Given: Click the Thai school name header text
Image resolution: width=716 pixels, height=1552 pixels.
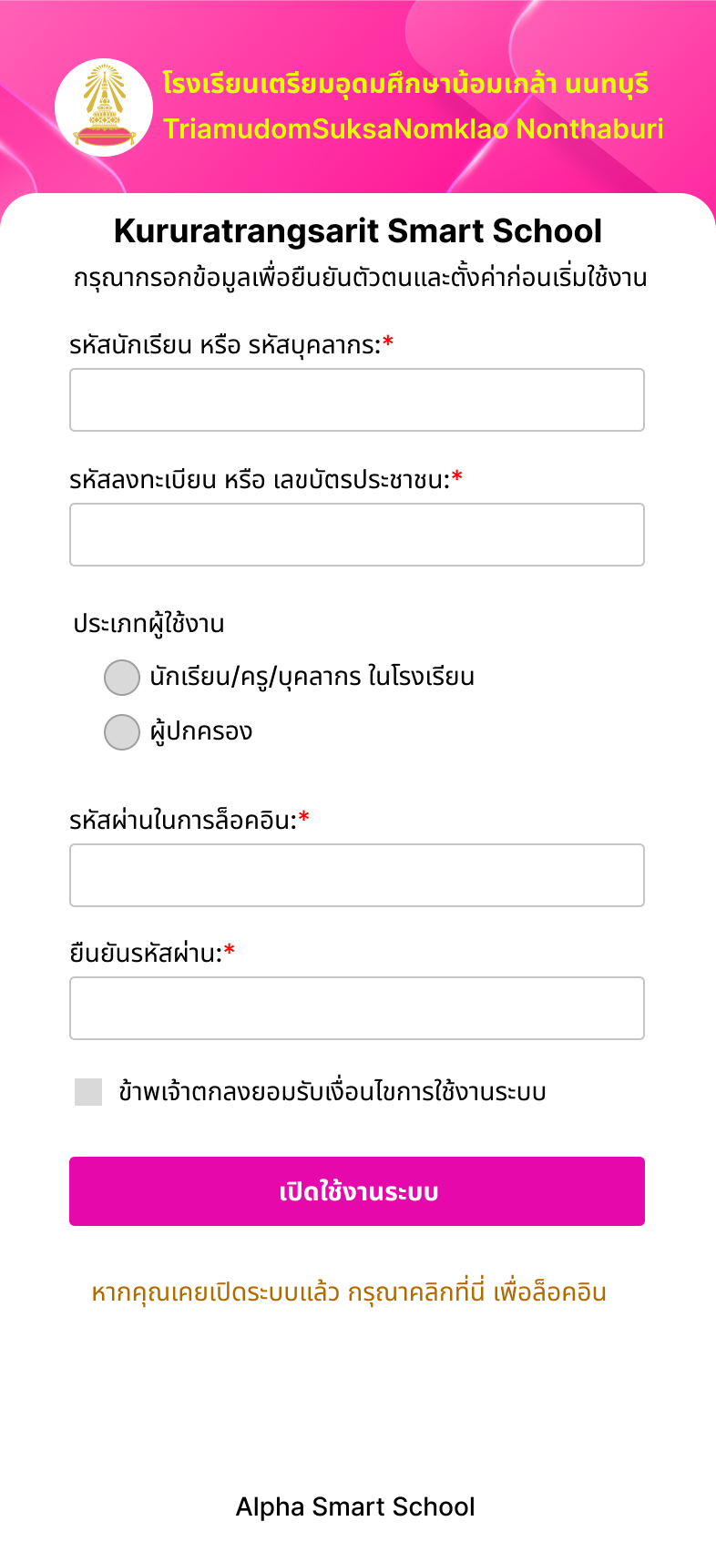Looking at the screenshot, I should tap(405, 84).
